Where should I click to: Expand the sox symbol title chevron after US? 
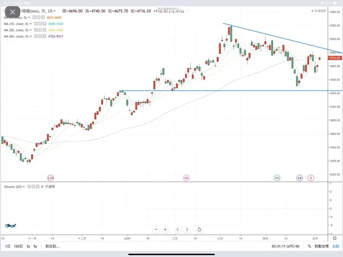pyautogui.click(x=55, y=11)
